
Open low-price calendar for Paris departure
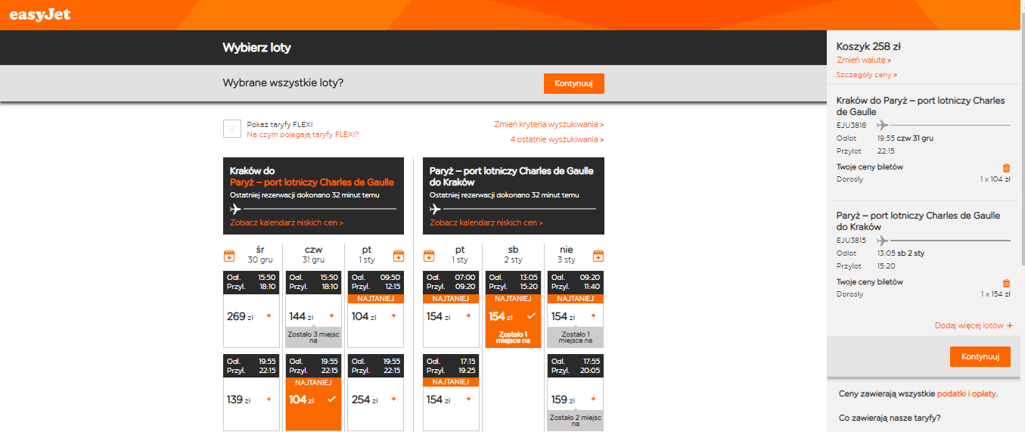[x=486, y=222]
